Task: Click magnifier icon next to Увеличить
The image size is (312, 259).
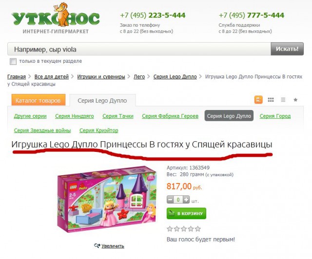Action: (x=97, y=246)
